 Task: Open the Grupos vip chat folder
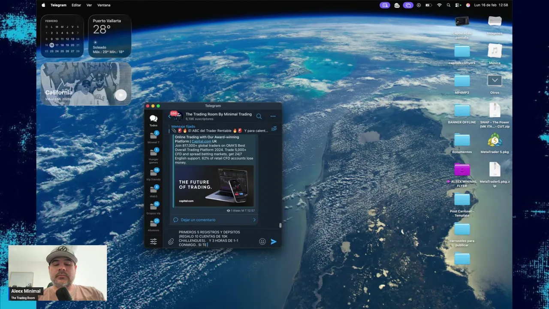pyautogui.click(x=153, y=208)
